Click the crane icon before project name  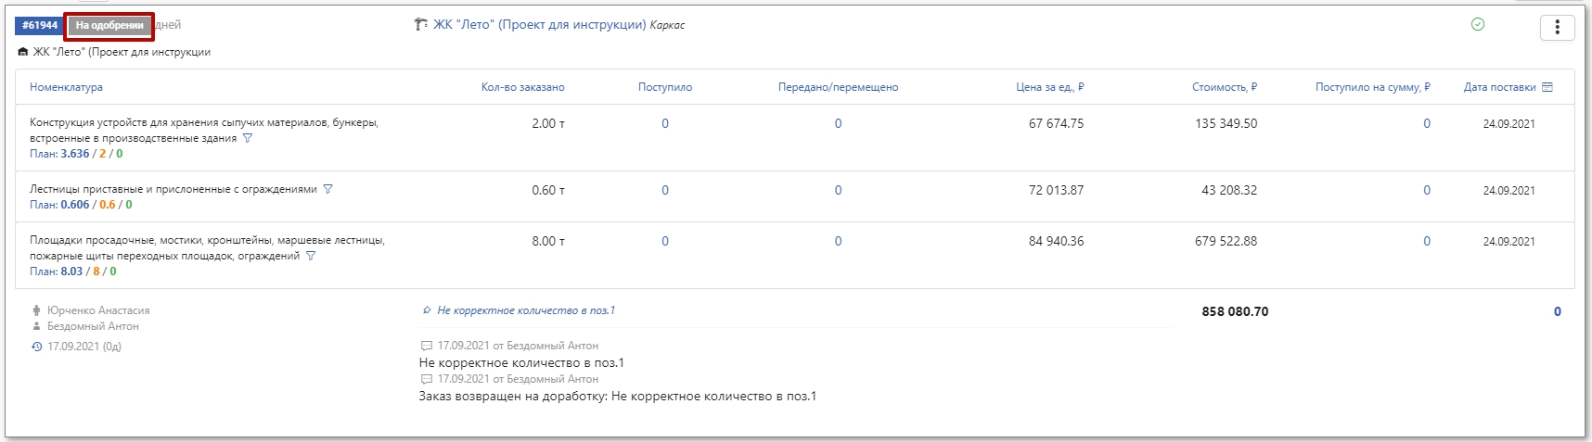pyautogui.click(x=420, y=25)
